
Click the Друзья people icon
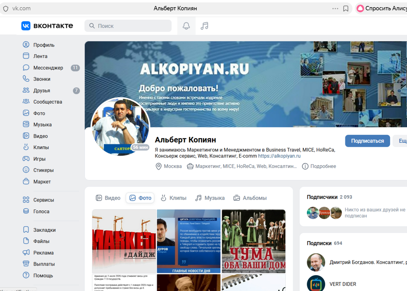26,90
